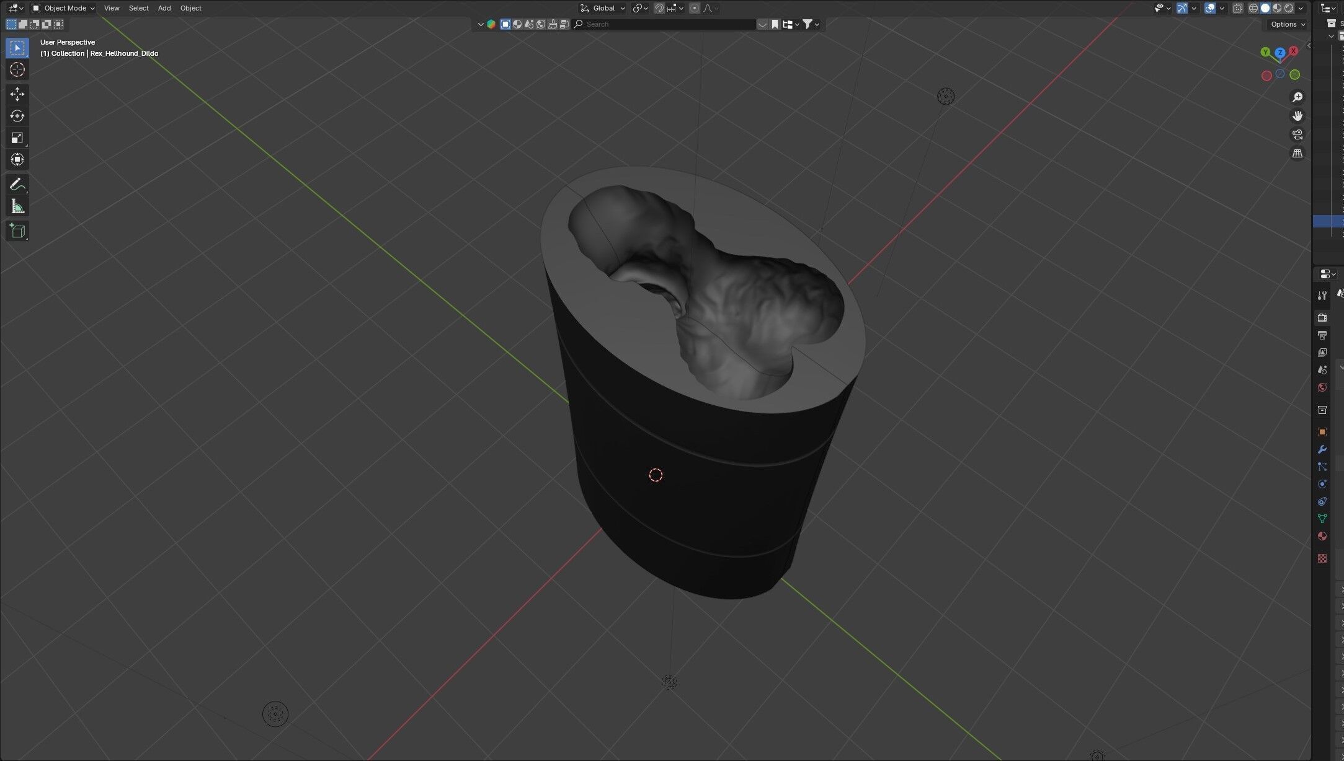Open the Select menu
Viewport: 1344px width, 761px height.
coord(138,8)
